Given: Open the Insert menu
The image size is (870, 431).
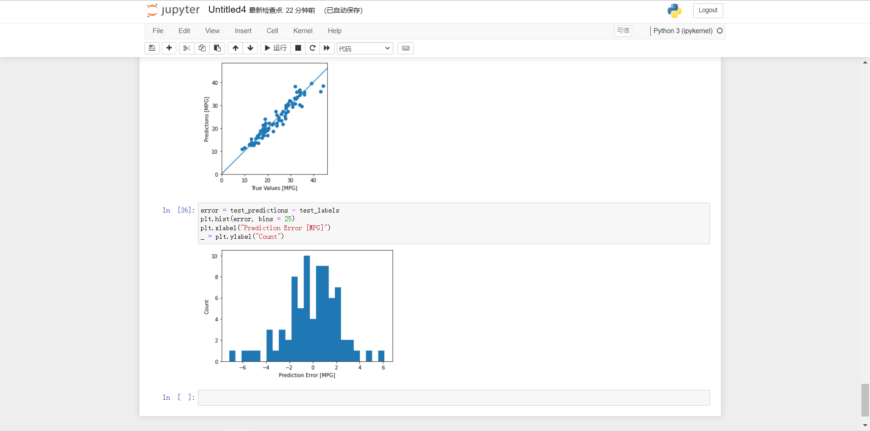Looking at the screenshot, I should (x=243, y=31).
